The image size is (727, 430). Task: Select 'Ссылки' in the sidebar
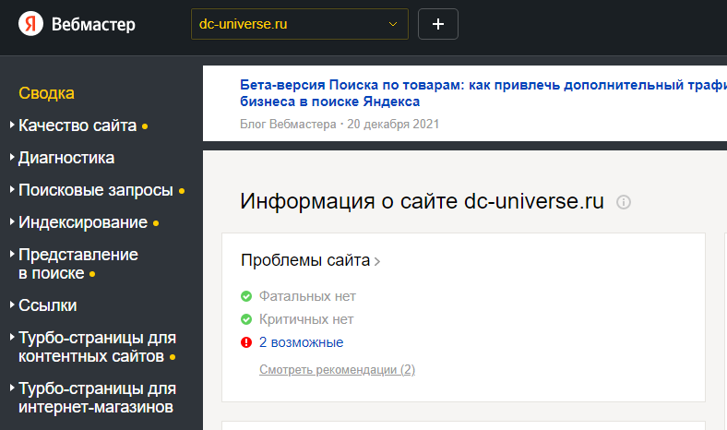48,305
